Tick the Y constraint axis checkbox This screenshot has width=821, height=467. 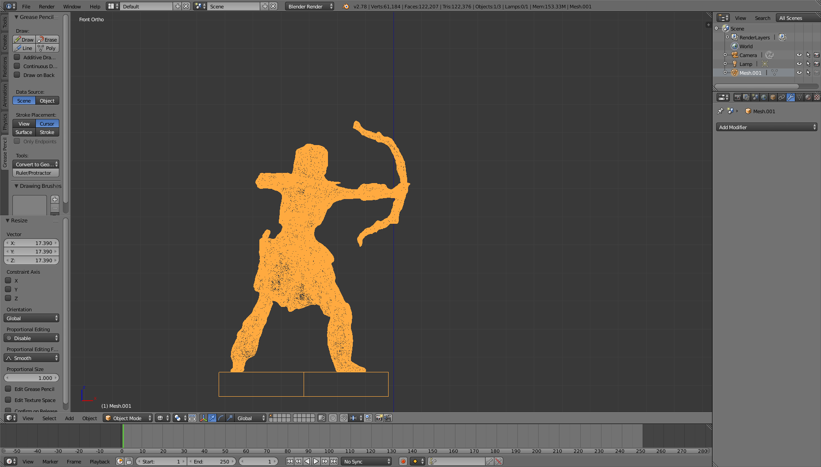(x=8, y=289)
